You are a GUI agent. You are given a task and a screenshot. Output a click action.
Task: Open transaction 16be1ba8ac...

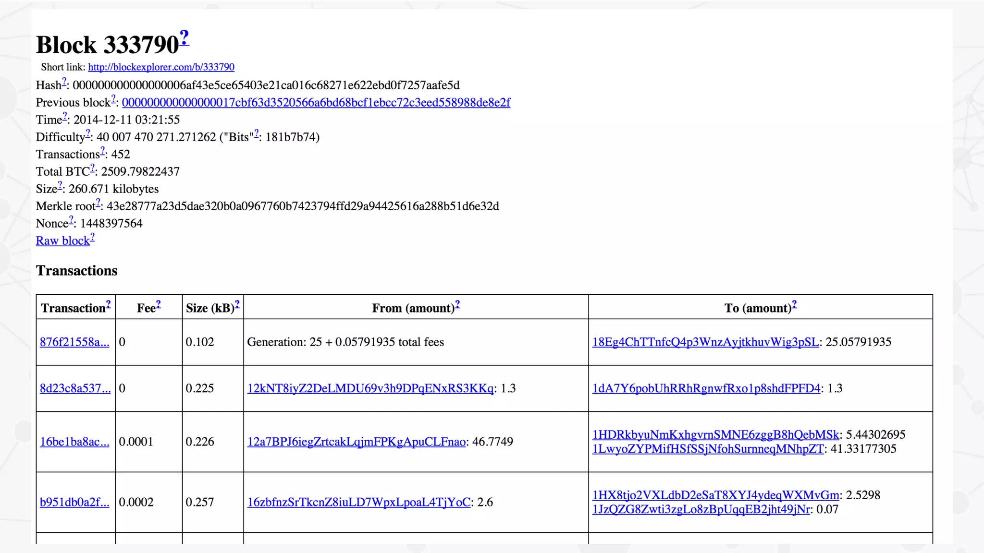coord(74,442)
